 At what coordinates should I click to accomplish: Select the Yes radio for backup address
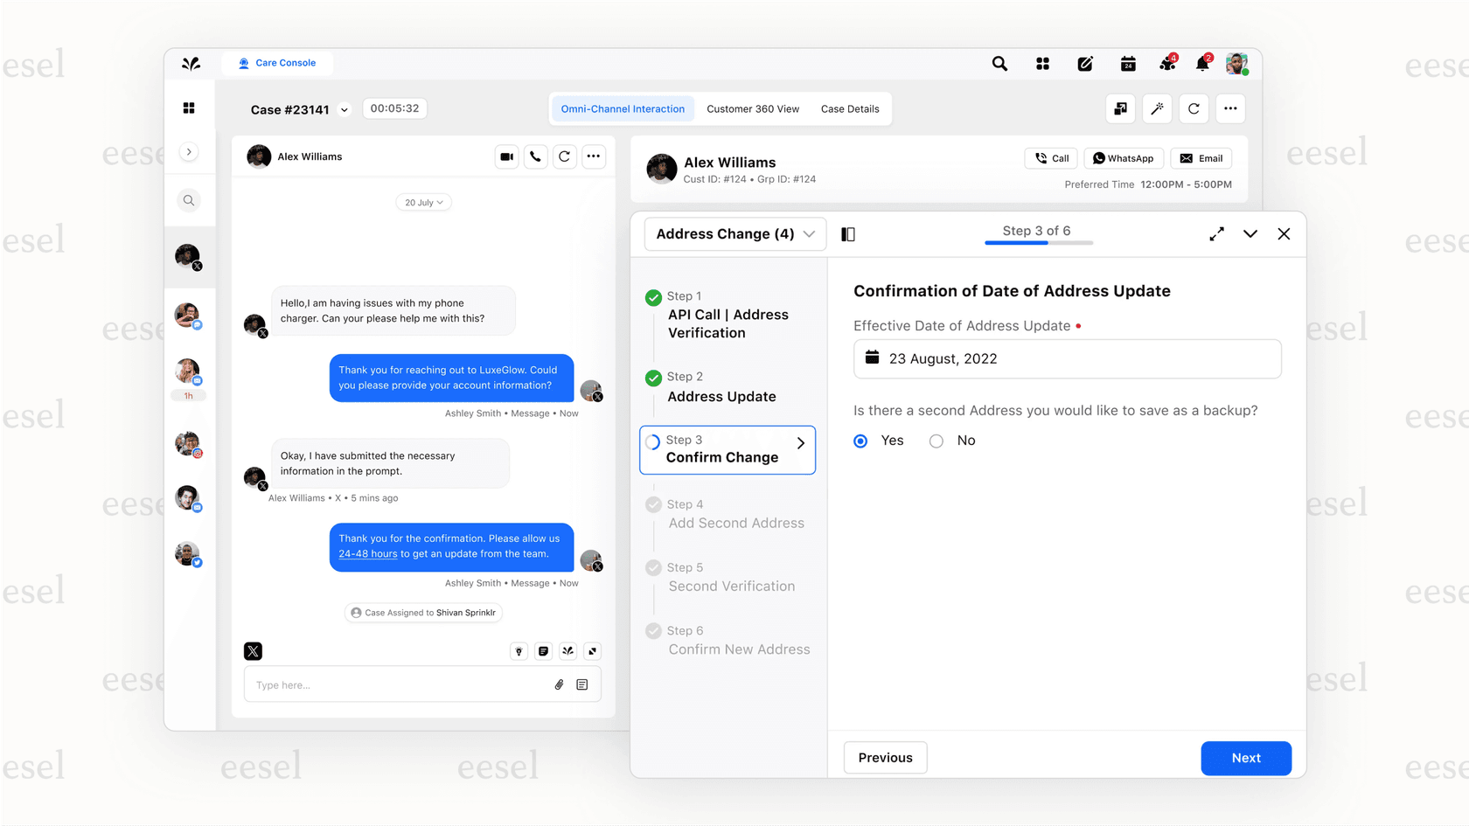(860, 441)
